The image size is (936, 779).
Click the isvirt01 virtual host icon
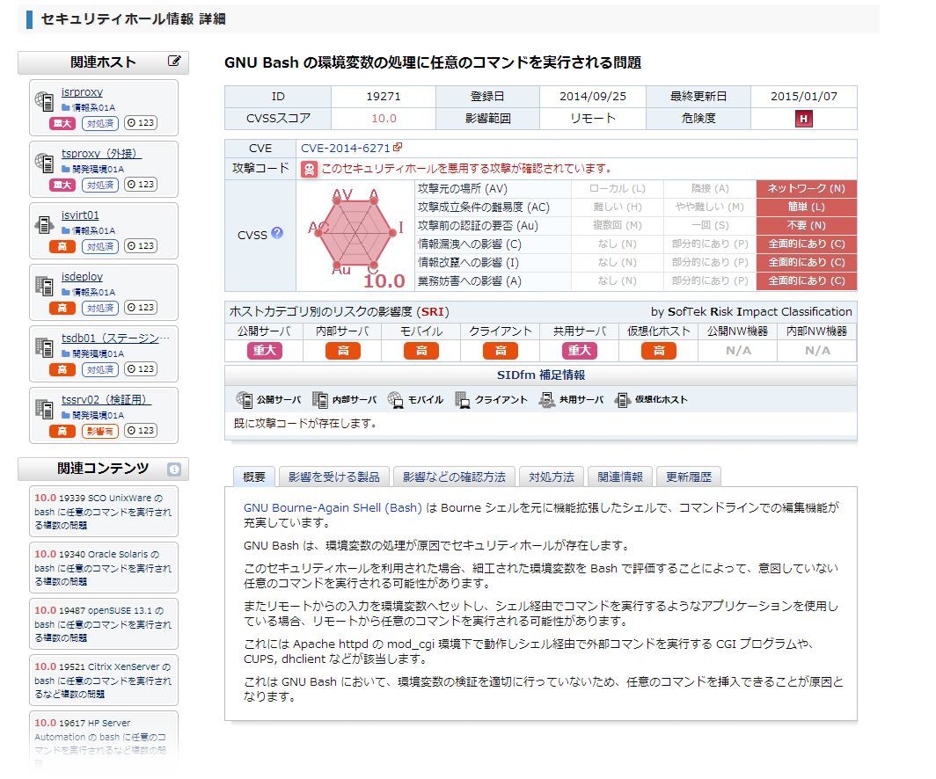coord(45,225)
